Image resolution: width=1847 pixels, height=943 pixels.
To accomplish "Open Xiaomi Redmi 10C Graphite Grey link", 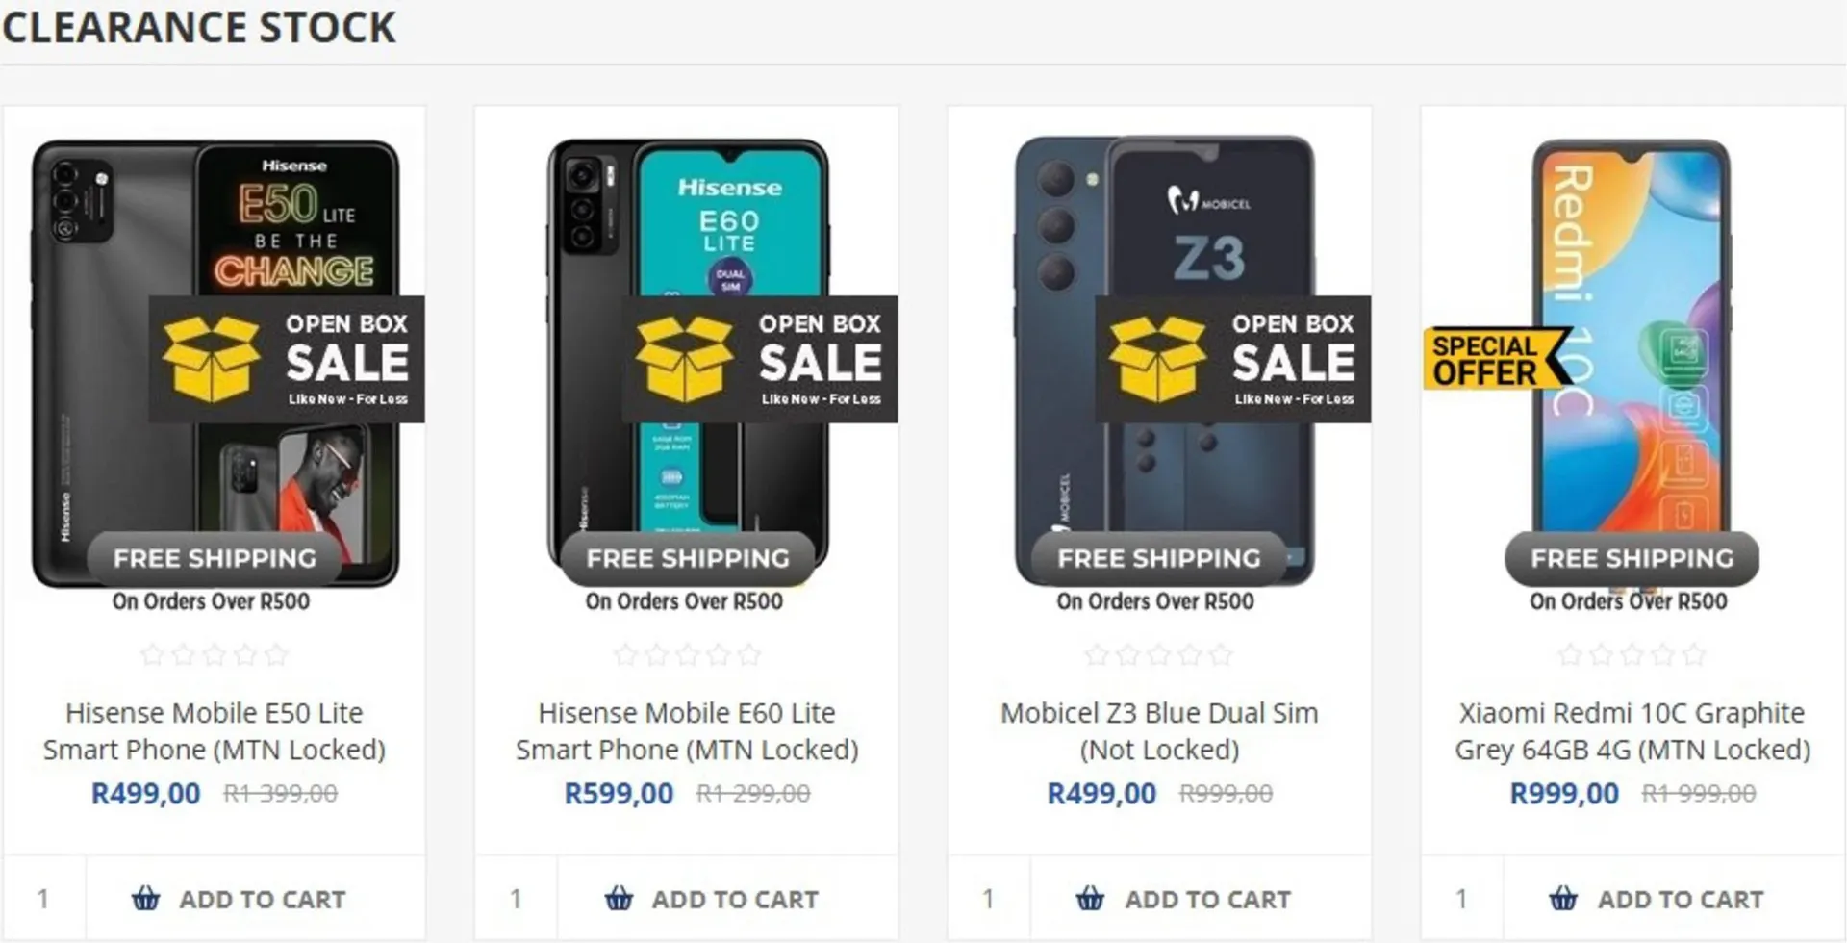I will [x=1632, y=731].
